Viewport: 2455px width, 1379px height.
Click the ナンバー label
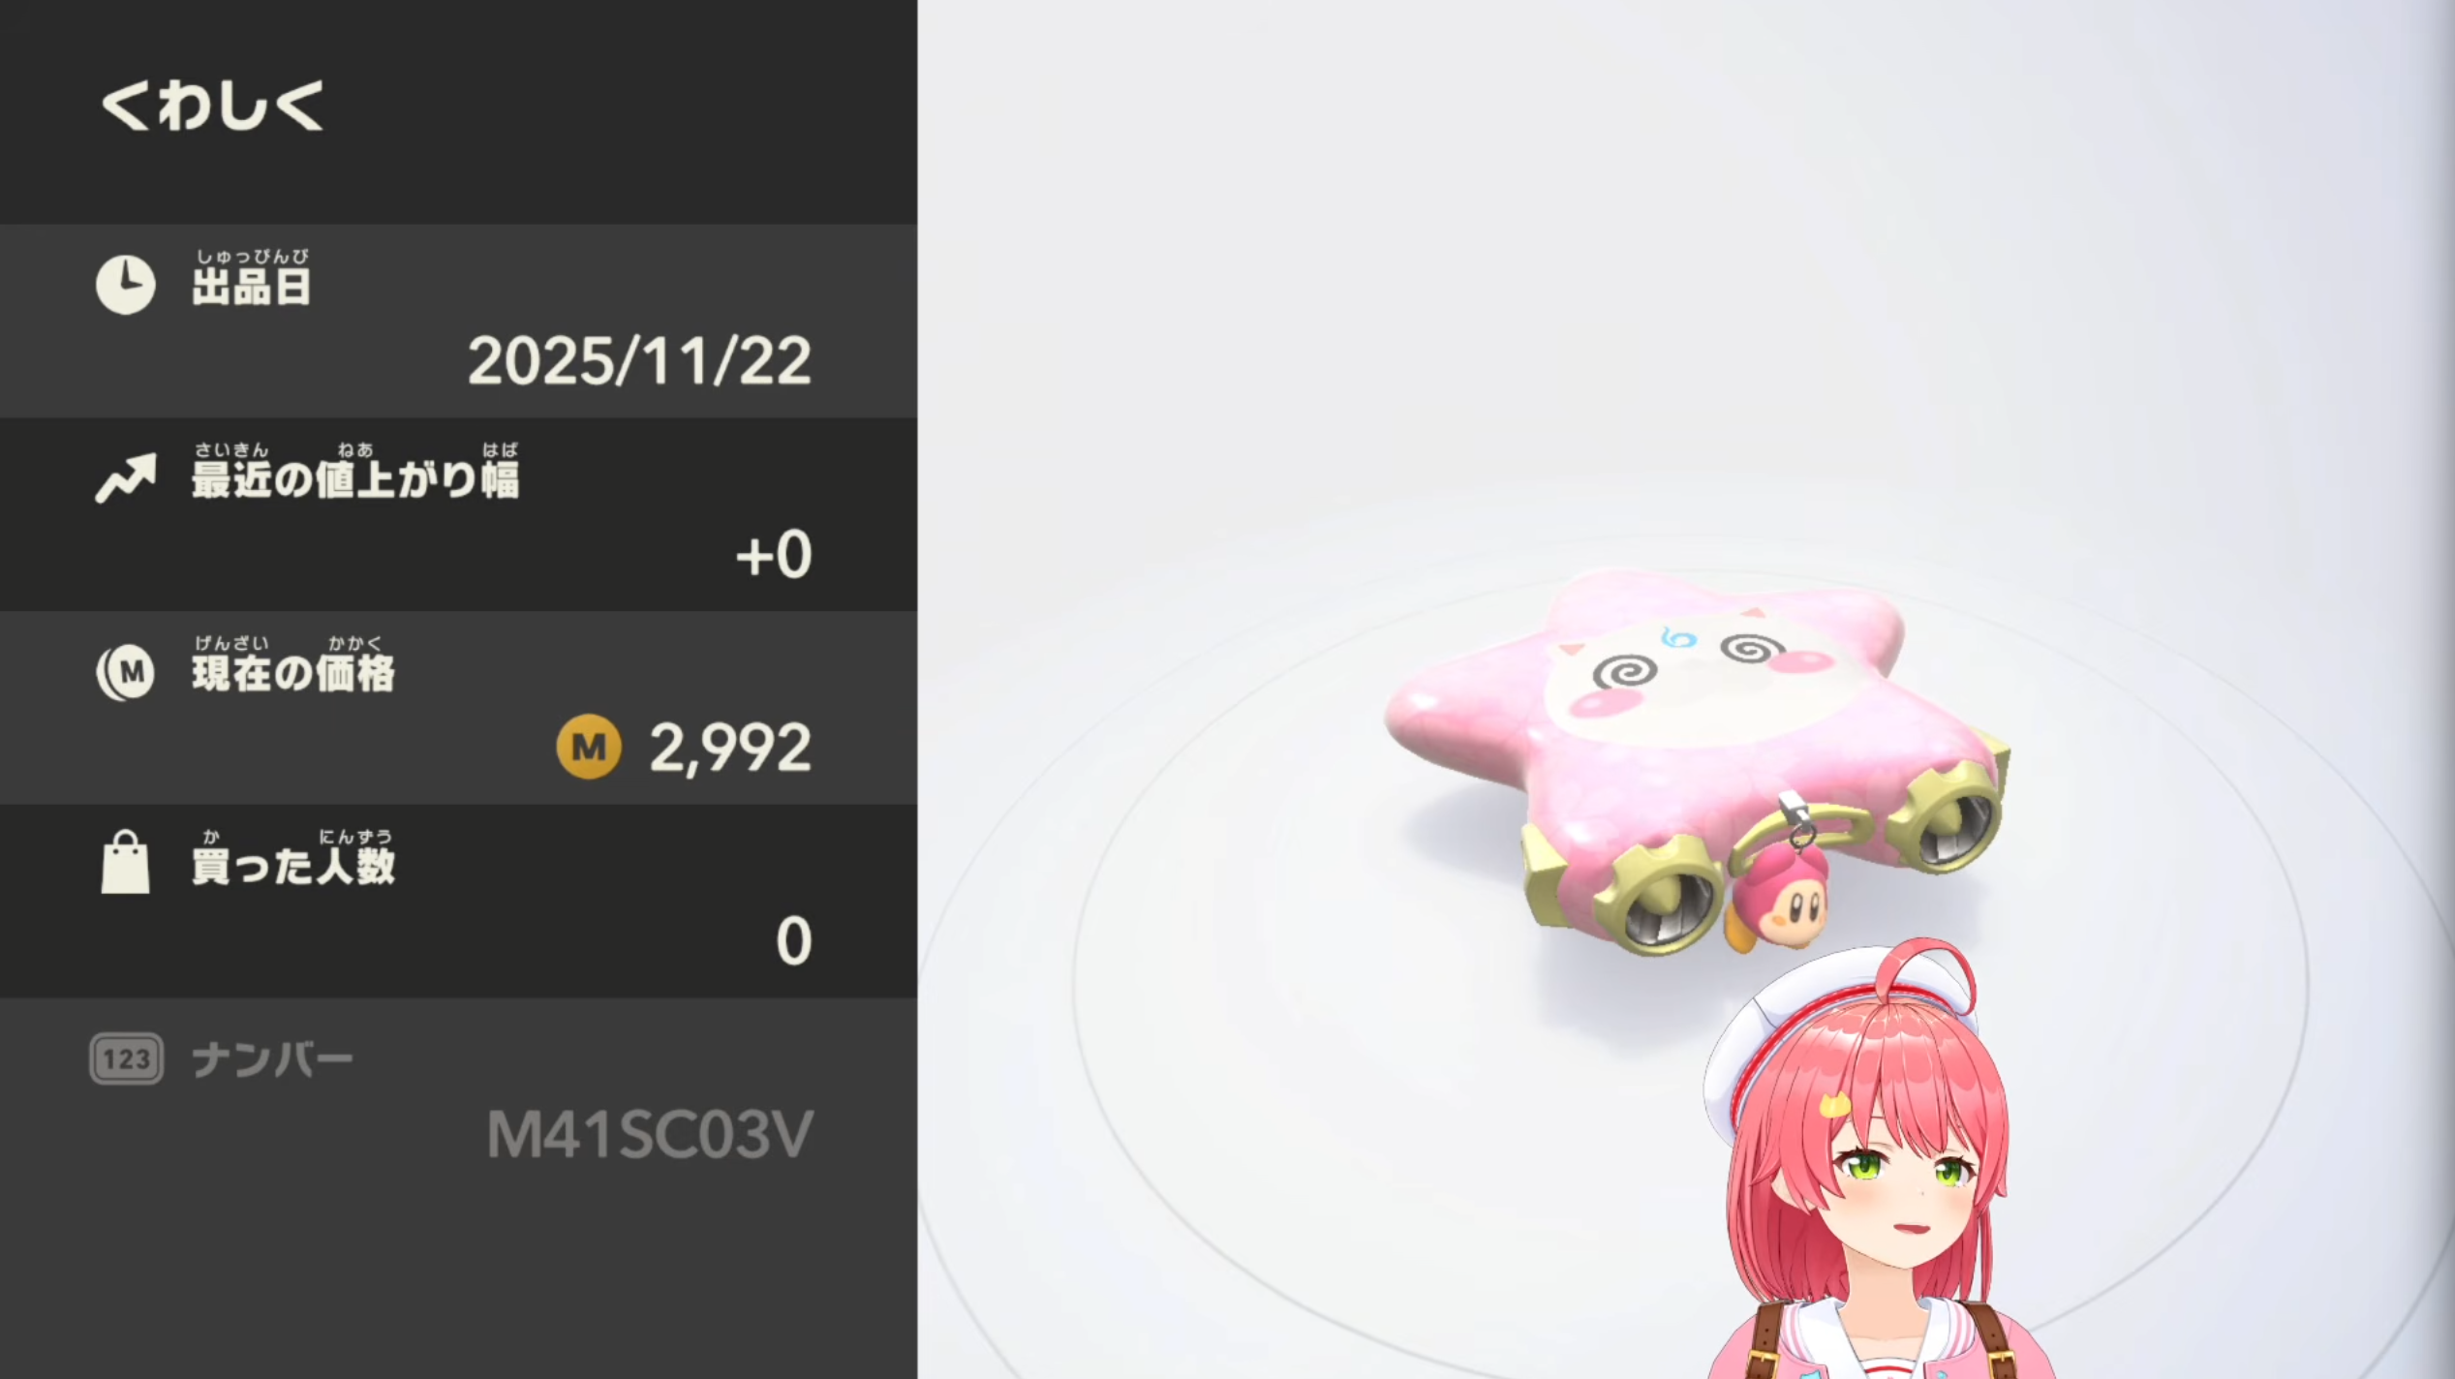tap(272, 1059)
